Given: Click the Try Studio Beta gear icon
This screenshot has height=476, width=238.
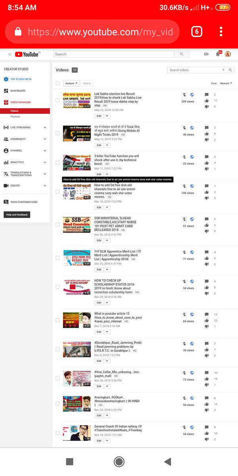Looking at the screenshot, I should click(6, 79).
